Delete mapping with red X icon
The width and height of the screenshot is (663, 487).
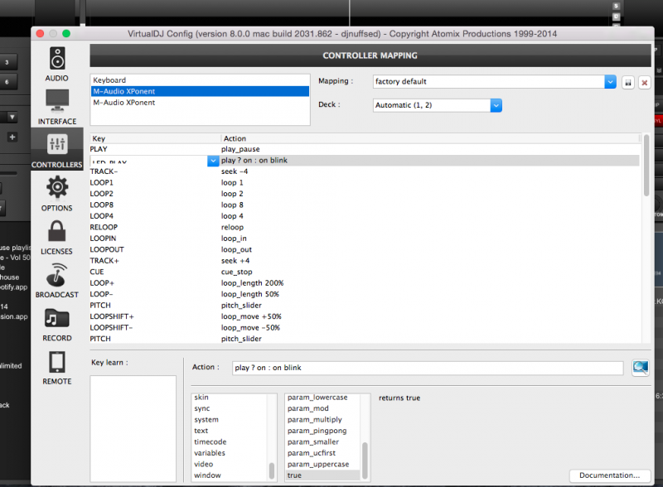[645, 83]
